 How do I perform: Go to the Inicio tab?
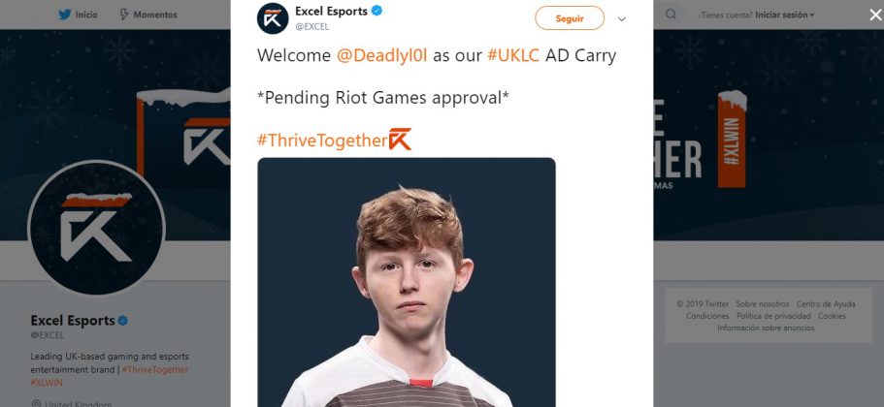pos(78,15)
